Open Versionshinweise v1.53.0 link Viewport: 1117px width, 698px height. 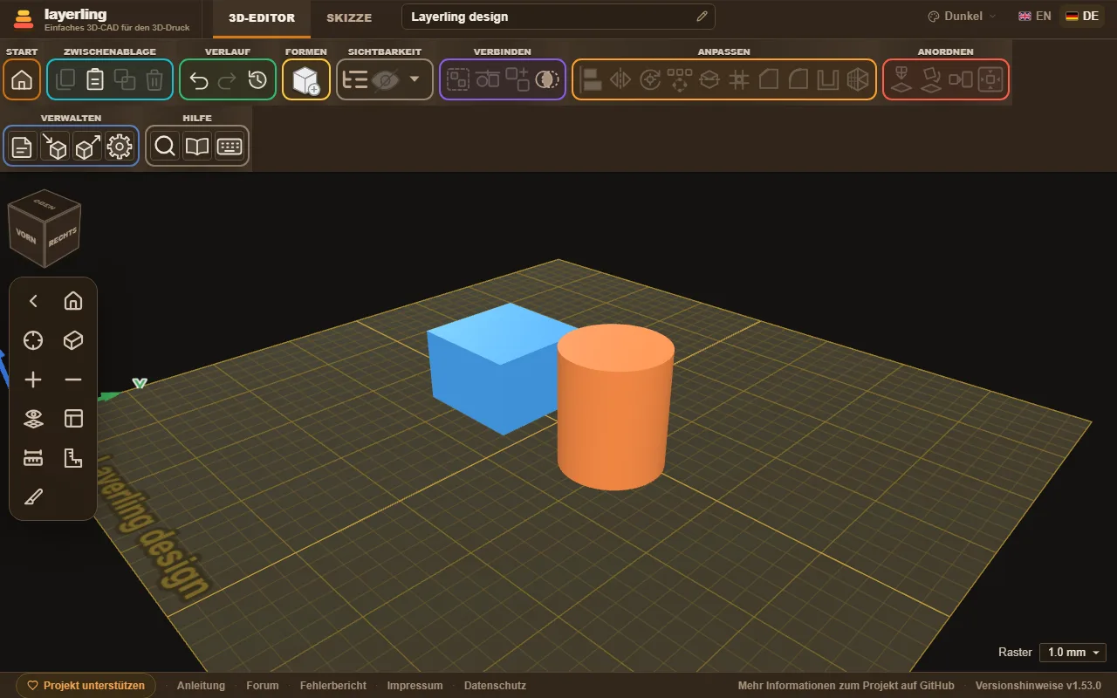click(x=1038, y=686)
